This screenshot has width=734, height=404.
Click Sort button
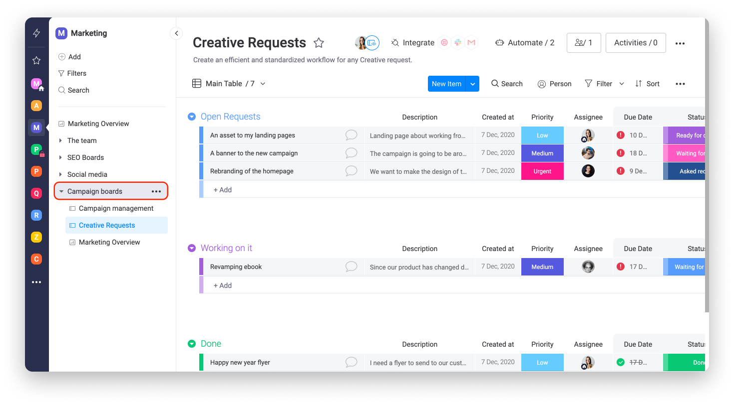tap(647, 84)
